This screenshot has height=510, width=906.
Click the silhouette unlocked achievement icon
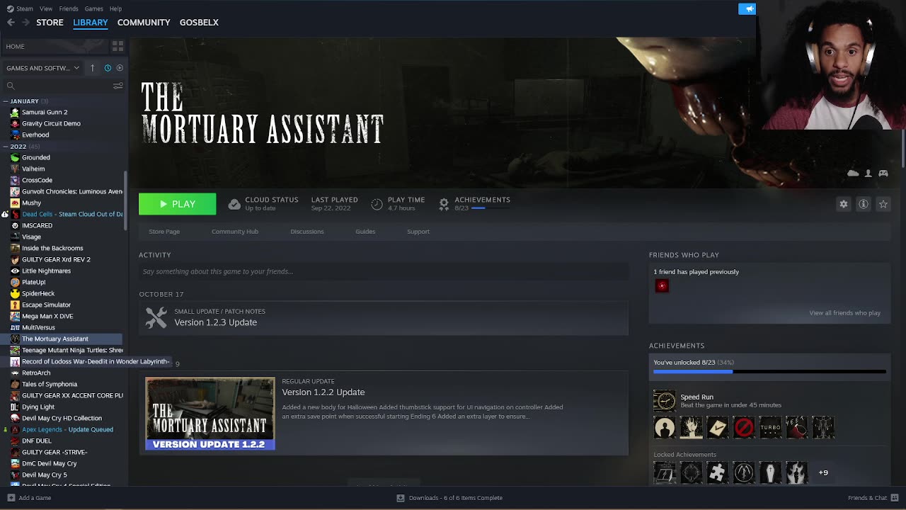(665, 428)
